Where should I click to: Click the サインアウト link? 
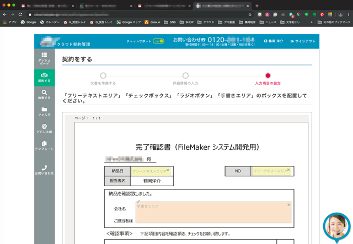(303, 41)
